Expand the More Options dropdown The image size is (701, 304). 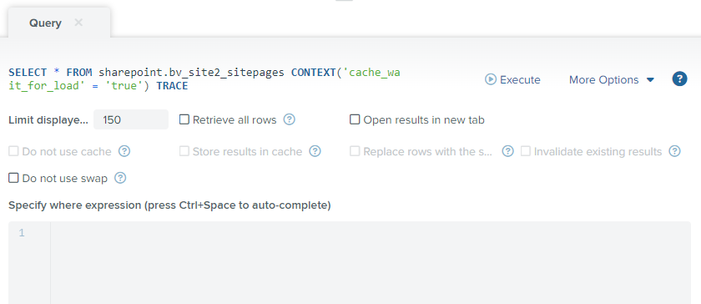611,79
